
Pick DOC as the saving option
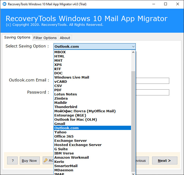point(93,73)
